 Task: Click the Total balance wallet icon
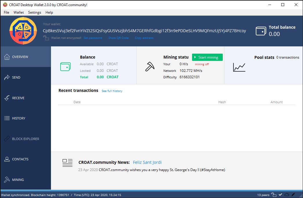261,31
